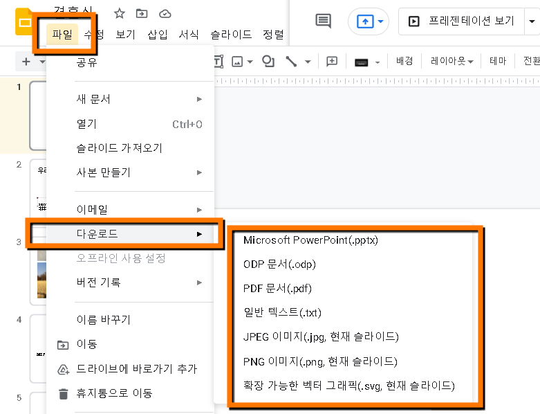The height and width of the screenshot is (414, 540).
Task: Open the 파일 menu
Action: [x=62, y=34]
